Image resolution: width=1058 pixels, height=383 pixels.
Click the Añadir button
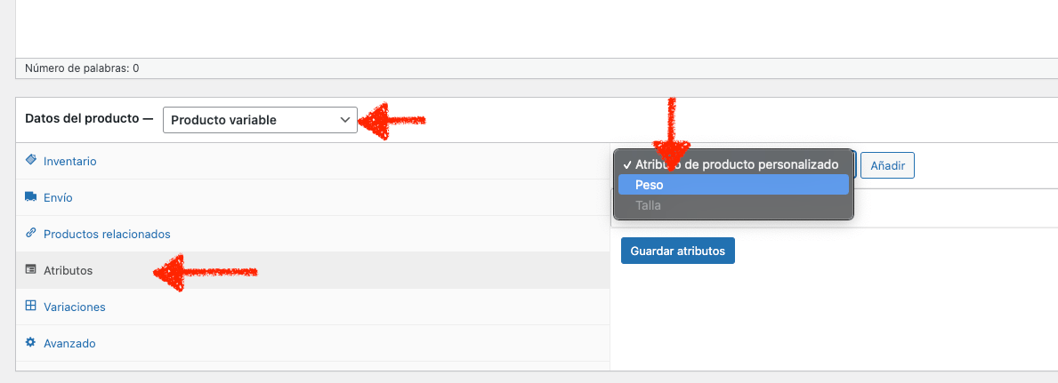click(x=887, y=165)
